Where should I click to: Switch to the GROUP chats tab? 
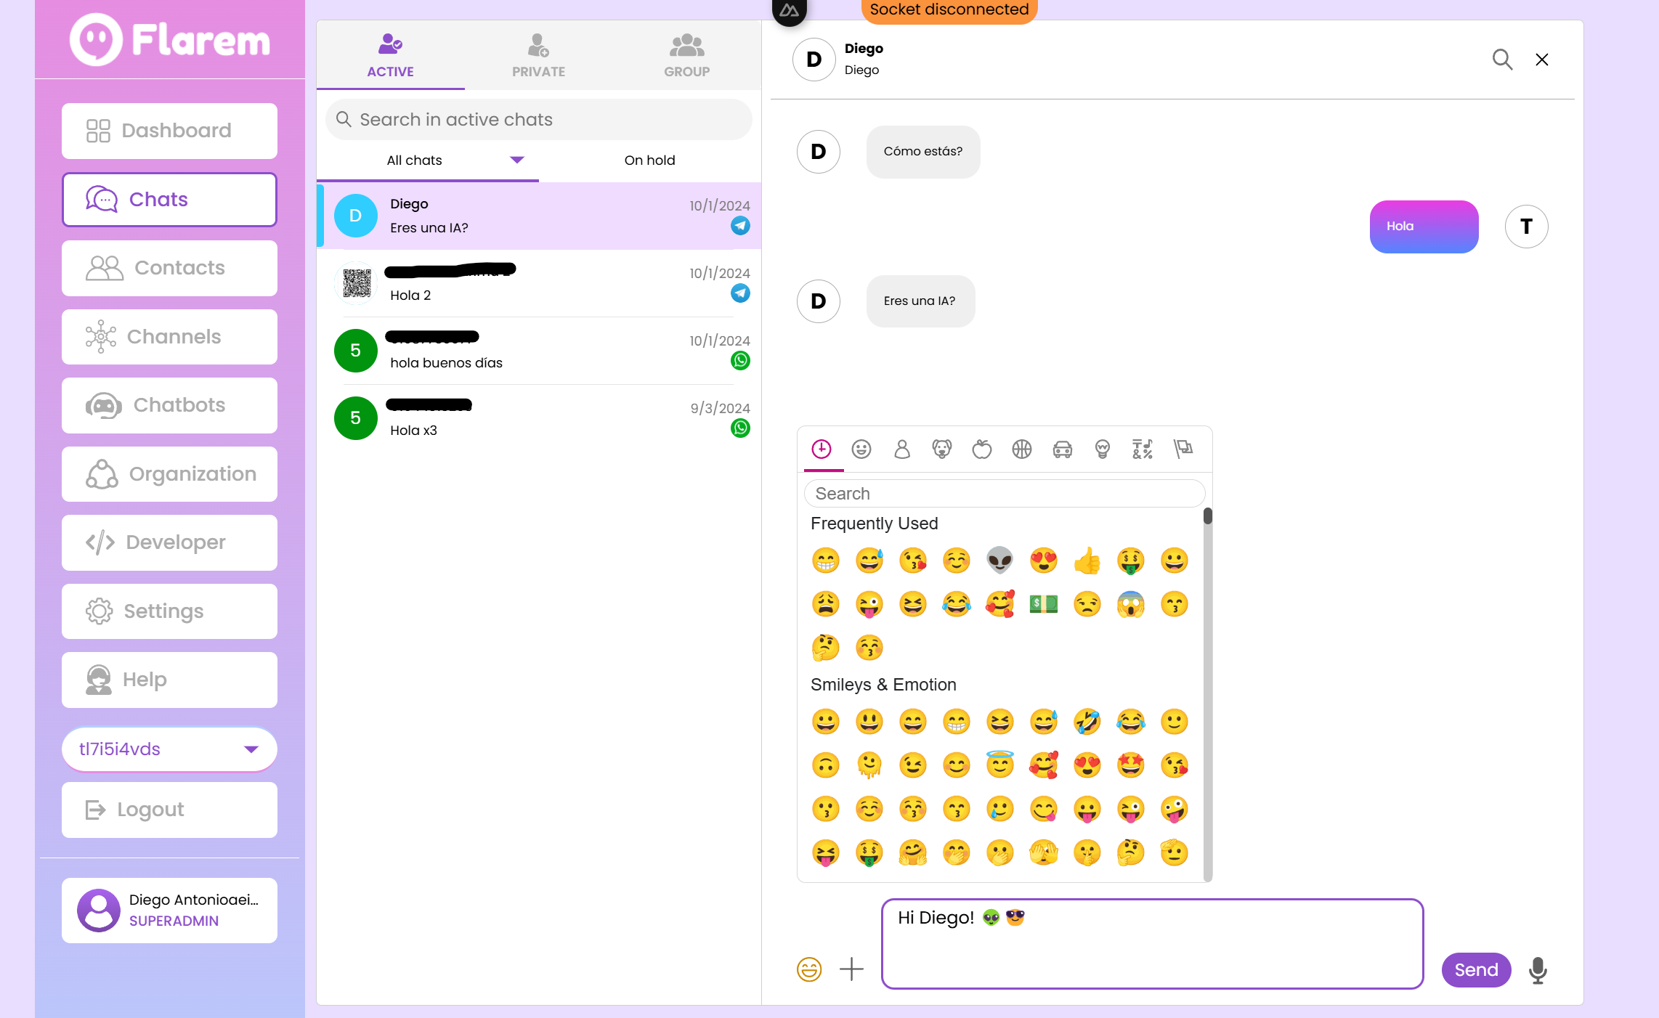pos(686,55)
